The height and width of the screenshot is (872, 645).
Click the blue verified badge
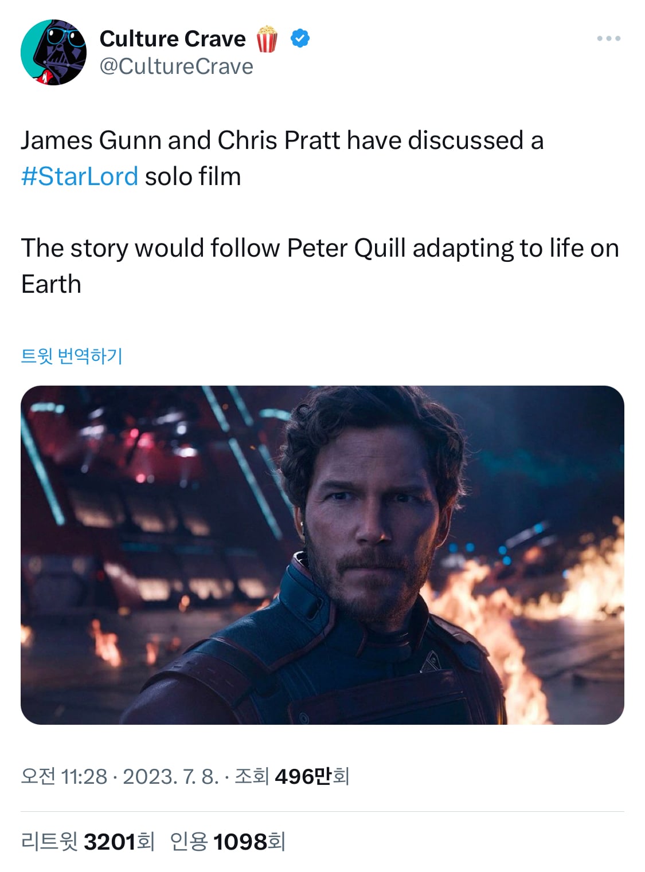[300, 38]
